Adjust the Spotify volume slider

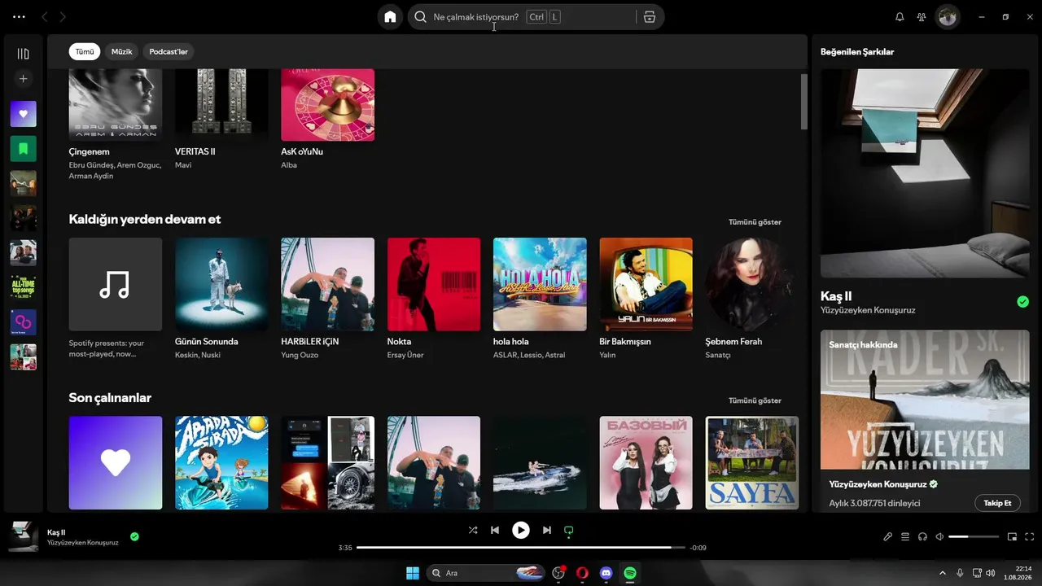974,537
